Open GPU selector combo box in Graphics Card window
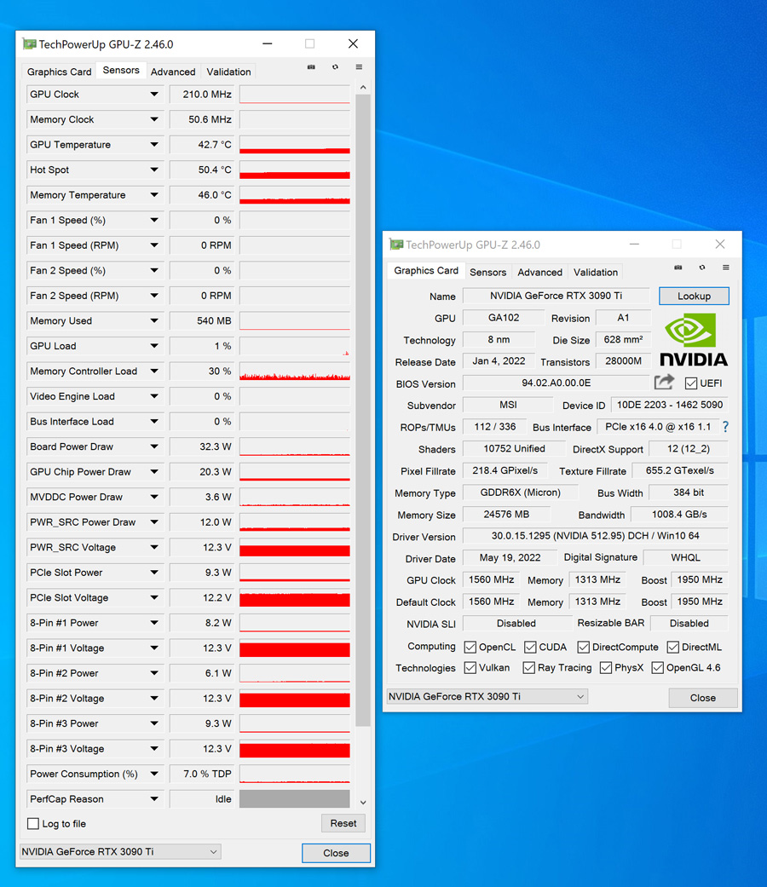Screen dimensions: 767x887 coord(487,696)
